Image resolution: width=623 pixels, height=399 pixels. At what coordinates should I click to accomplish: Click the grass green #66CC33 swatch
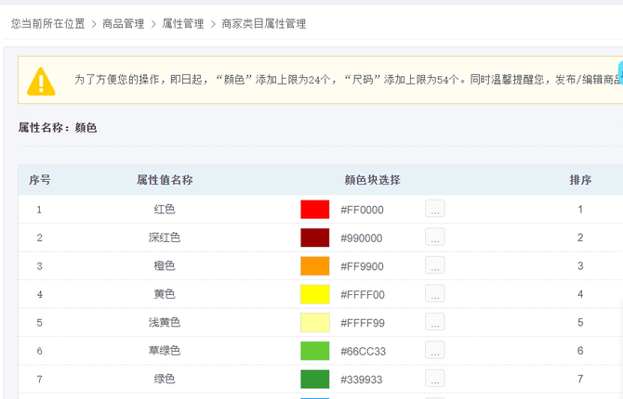coord(314,351)
